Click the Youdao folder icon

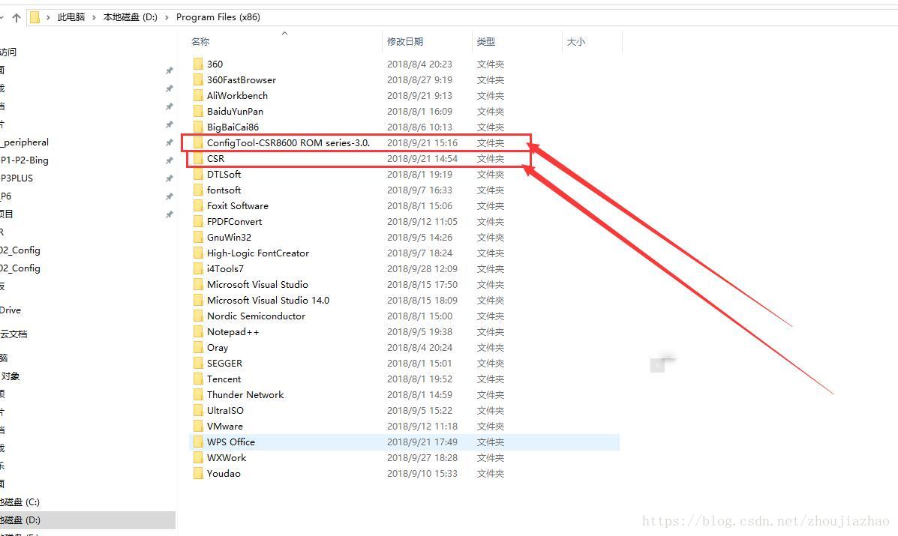click(198, 472)
